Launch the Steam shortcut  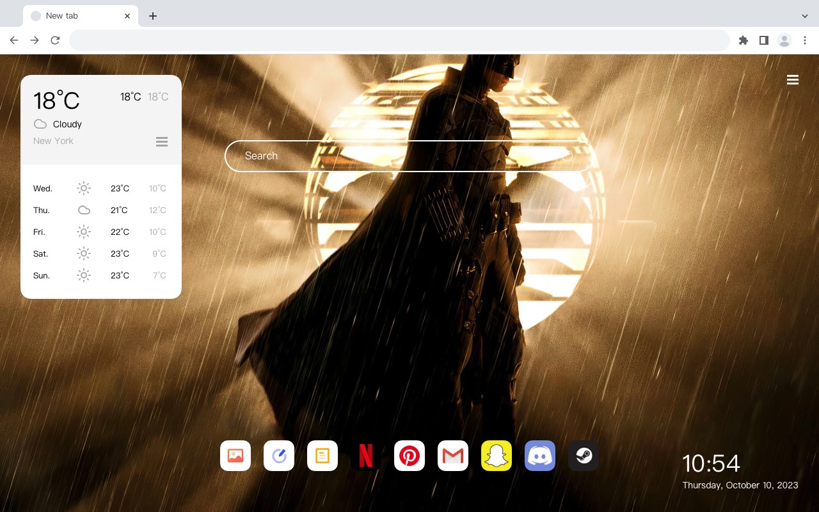point(584,456)
